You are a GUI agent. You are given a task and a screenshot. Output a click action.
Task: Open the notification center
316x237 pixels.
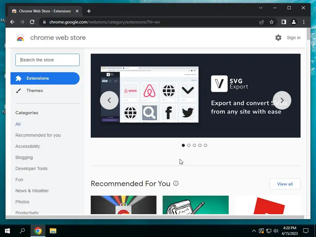(x=306, y=231)
